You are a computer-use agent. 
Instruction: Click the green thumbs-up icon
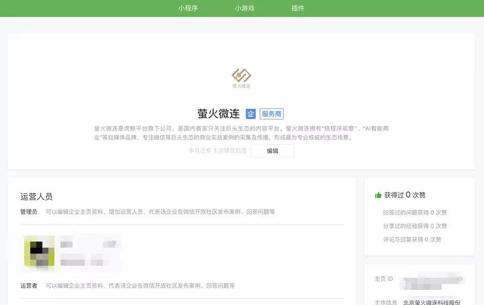click(x=378, y=195)
